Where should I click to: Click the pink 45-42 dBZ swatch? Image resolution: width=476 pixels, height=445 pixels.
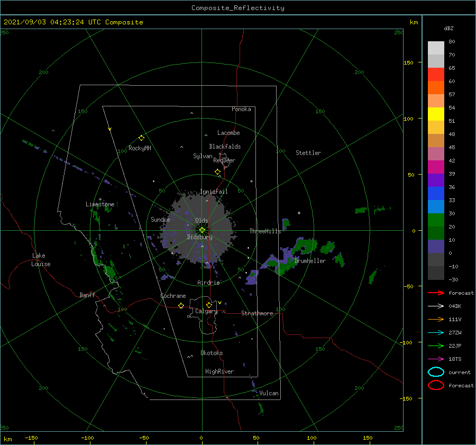click(436, 153)
